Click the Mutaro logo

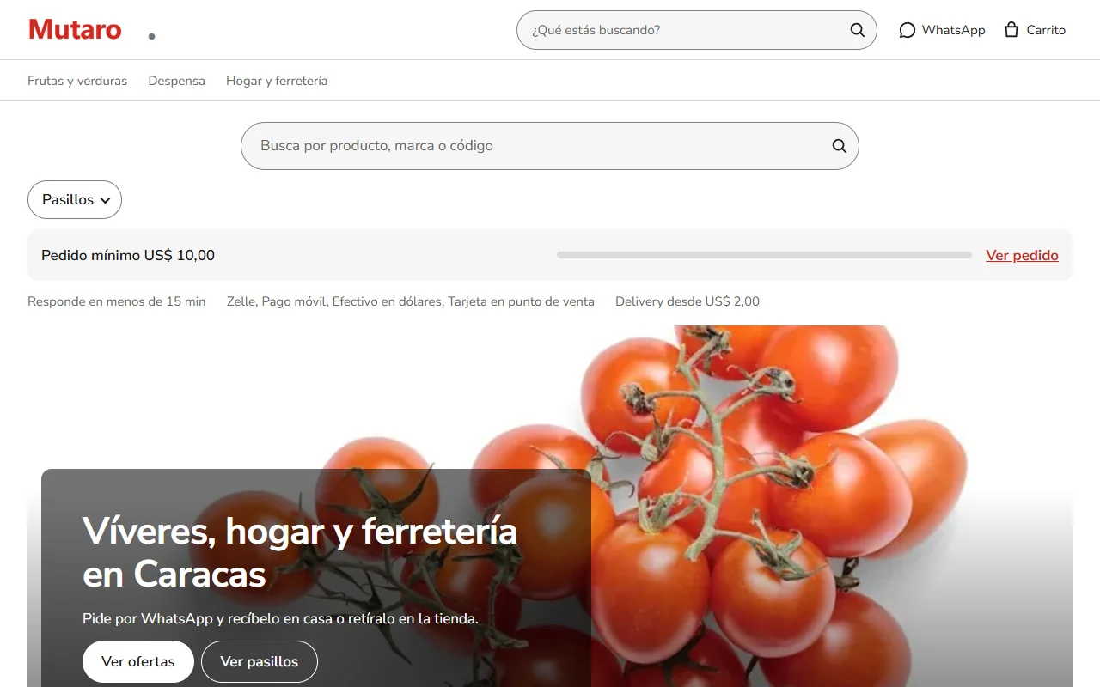pos(76,30)
